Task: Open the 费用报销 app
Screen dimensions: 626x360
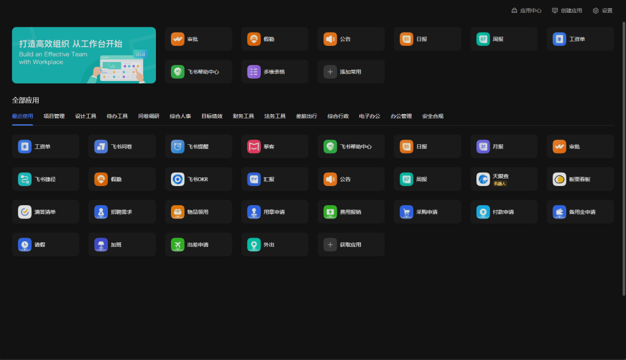Action: click(351, 212)
